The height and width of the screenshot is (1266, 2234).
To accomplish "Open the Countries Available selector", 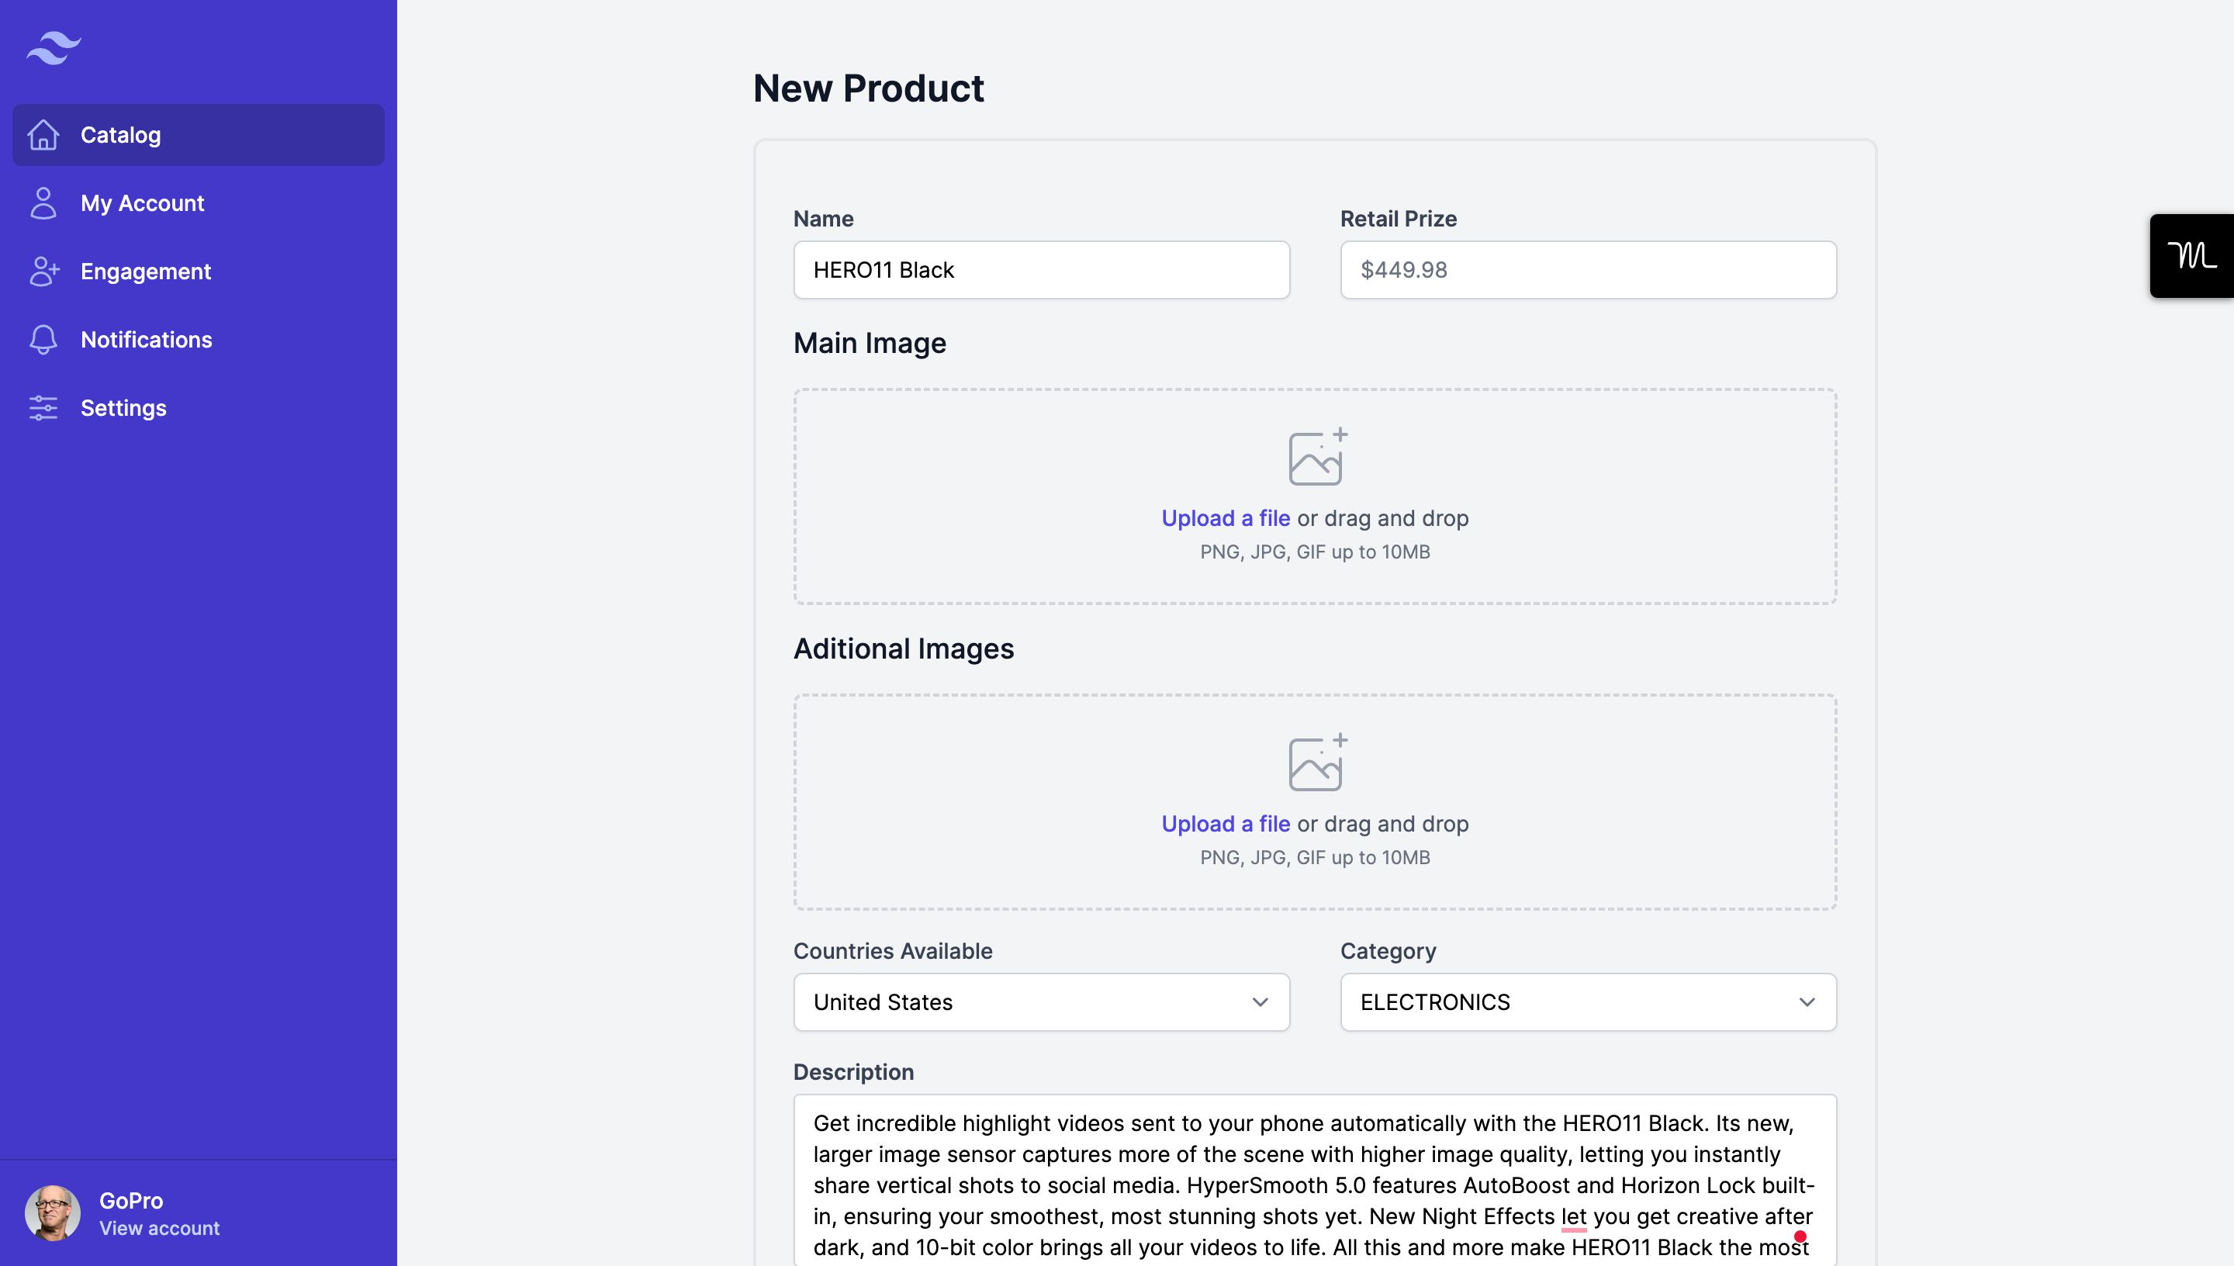I will tap(1040, 1002).
